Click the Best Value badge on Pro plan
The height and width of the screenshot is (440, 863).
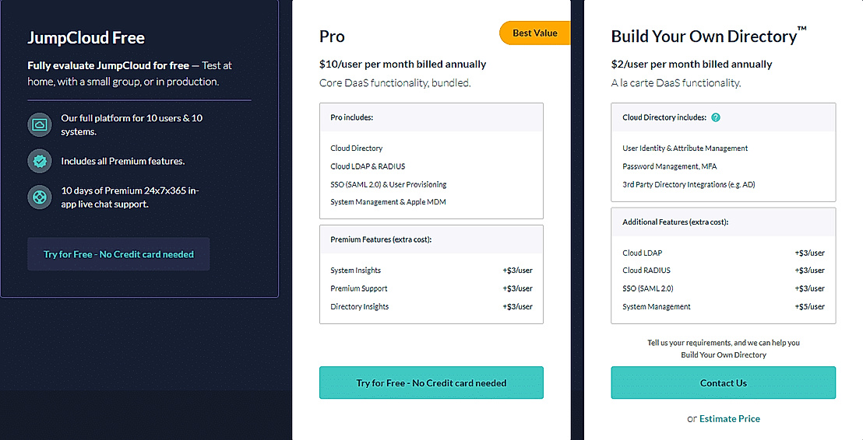534,33
